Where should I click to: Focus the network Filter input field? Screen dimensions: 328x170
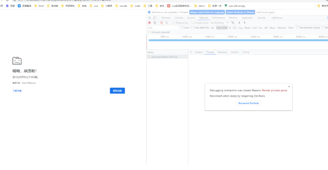pyautogui.click(x=163, y=28)
